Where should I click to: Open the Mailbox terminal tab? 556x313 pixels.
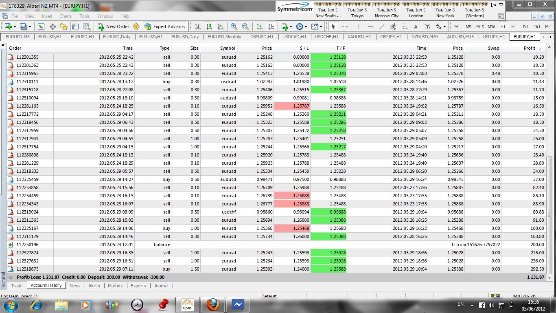click(115, 286)
